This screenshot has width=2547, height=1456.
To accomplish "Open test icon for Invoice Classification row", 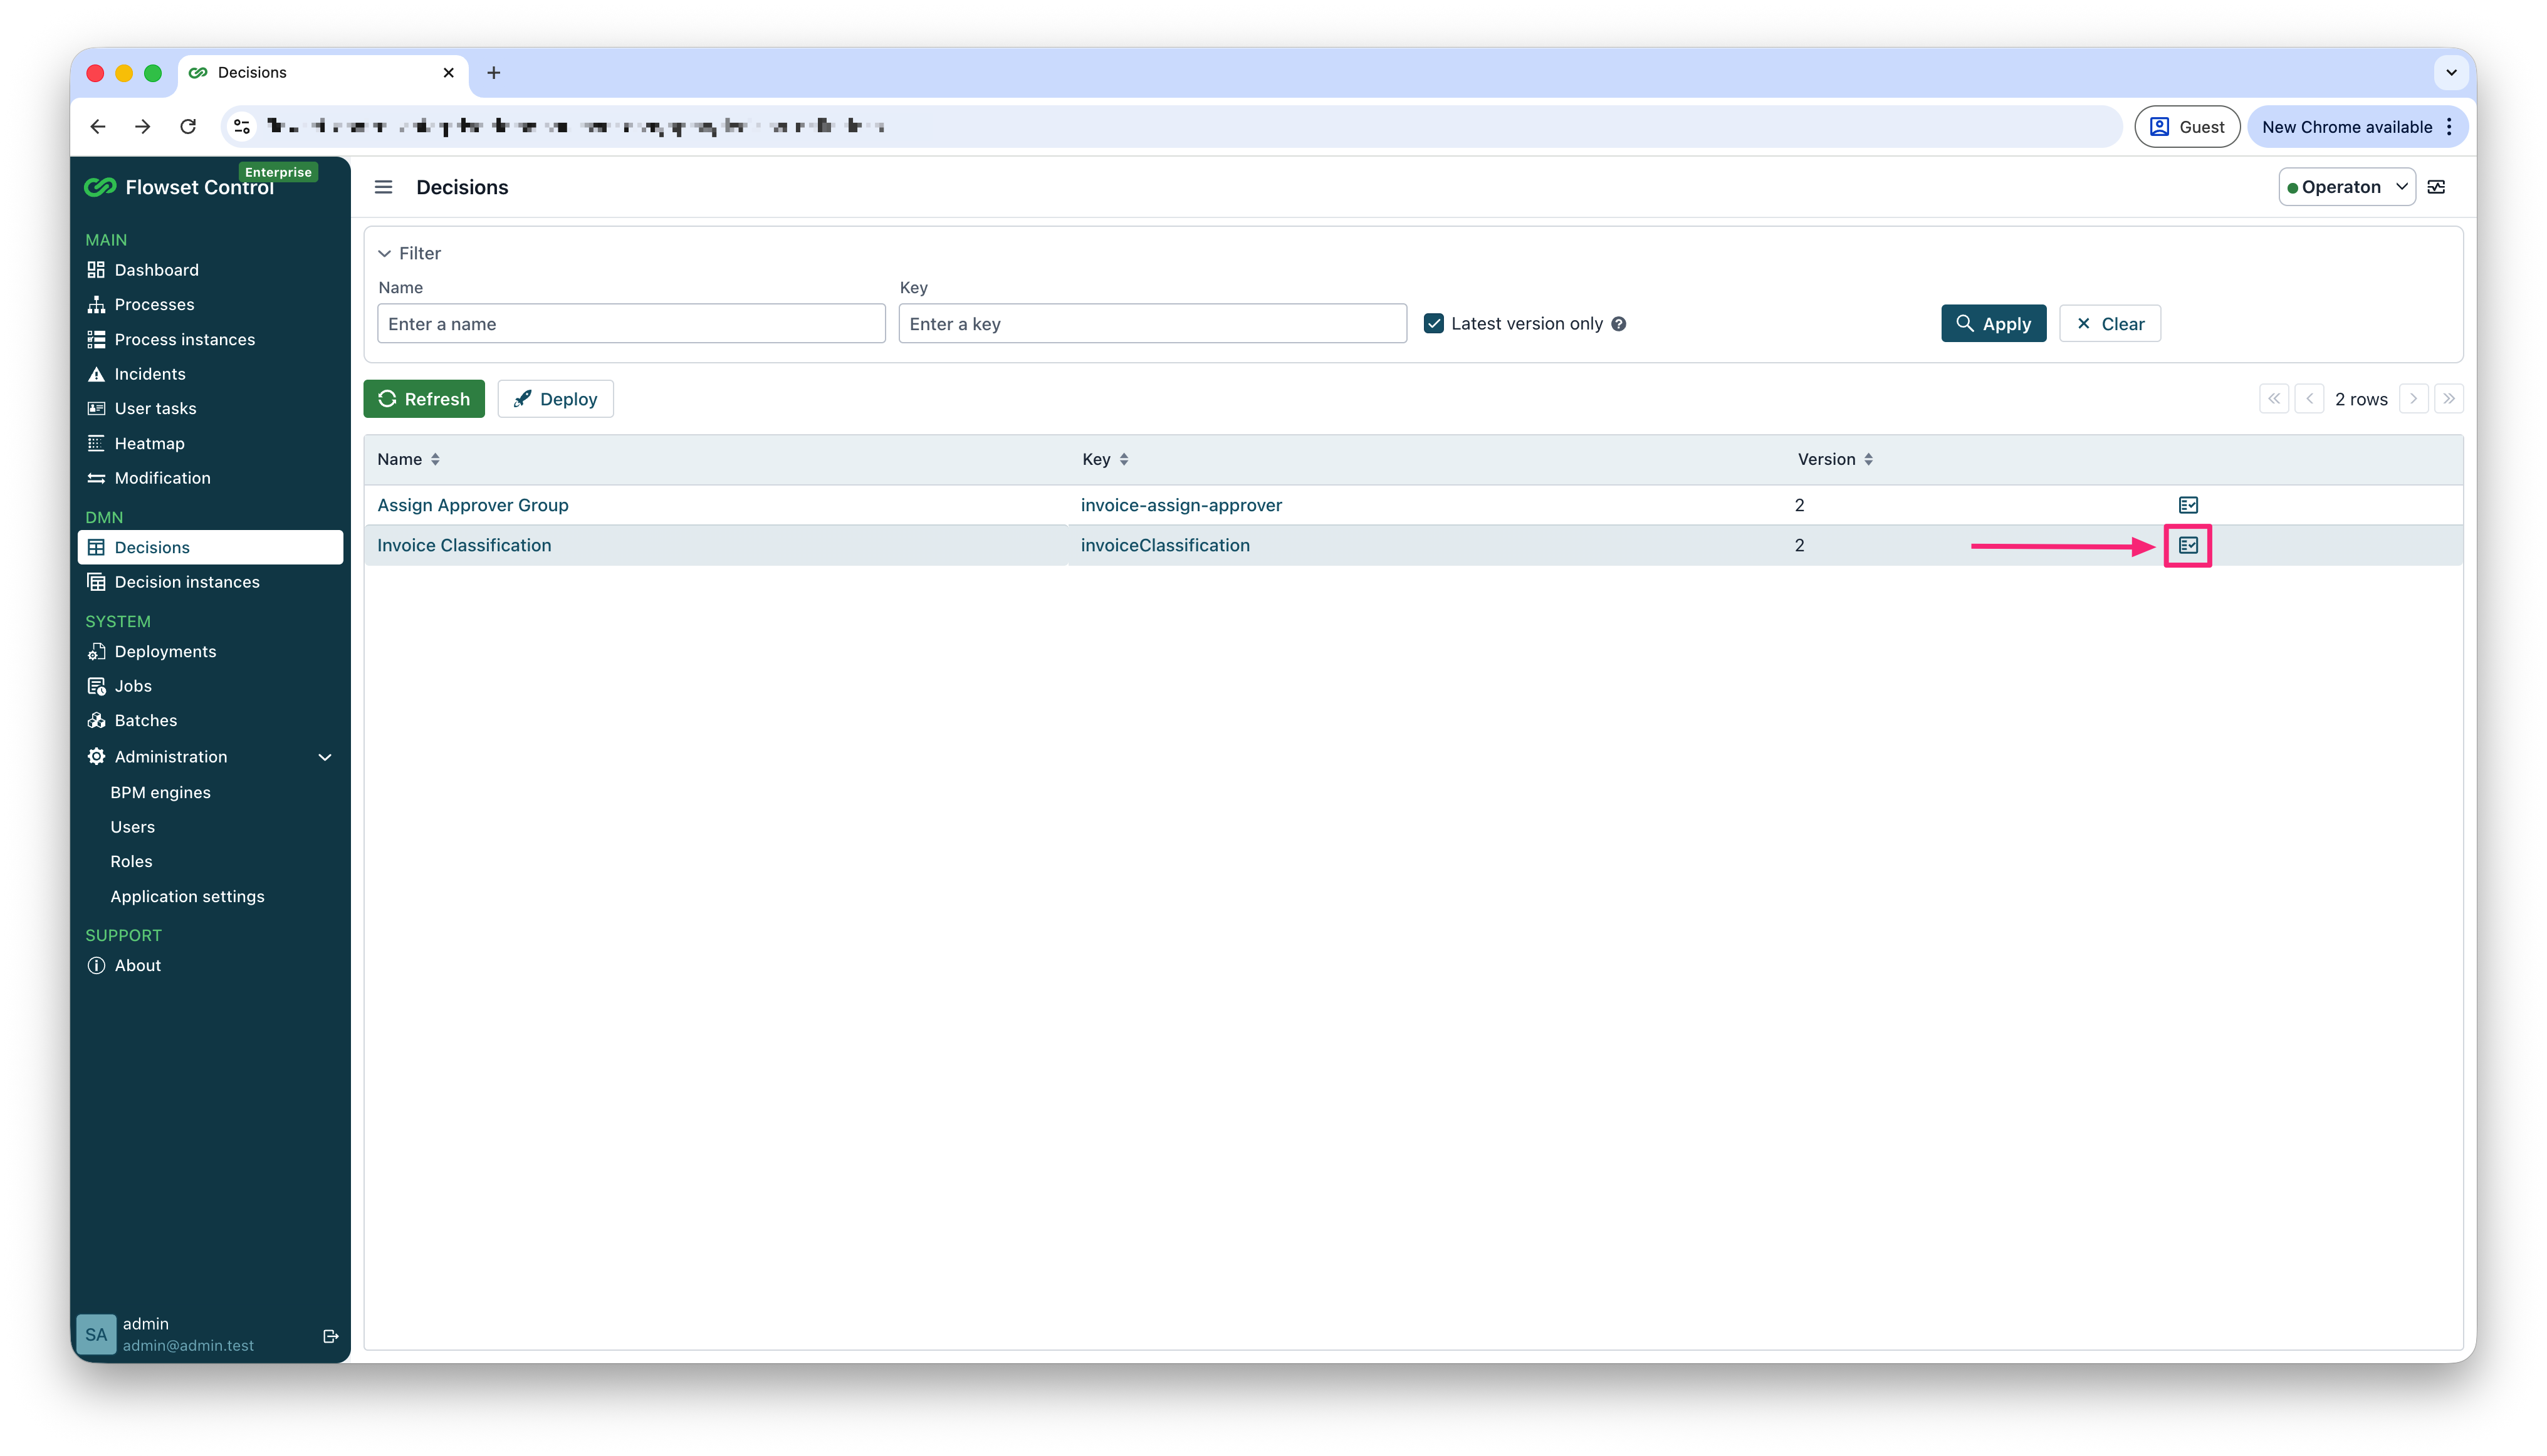I will (2188, 545).
